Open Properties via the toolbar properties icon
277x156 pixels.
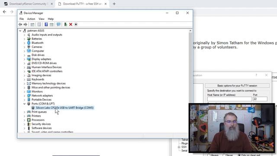pos(39,24)
